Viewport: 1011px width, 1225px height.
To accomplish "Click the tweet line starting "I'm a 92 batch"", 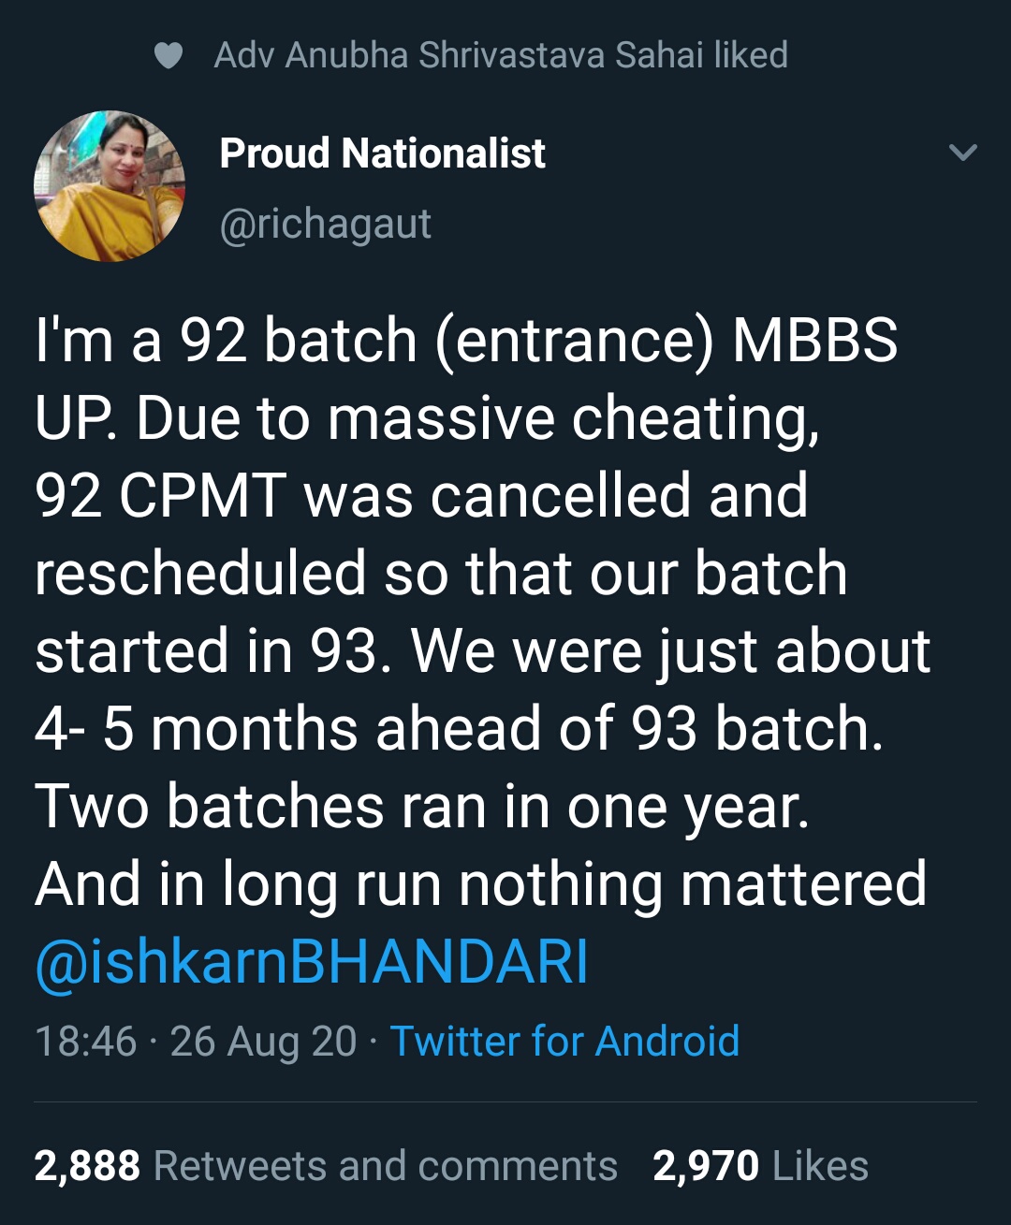I will (x=466, y=340).
